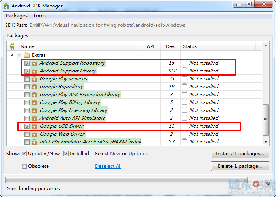The height and width of the screenshot is (197, 276).
Task: Click Install 21 packages button
Action: click(240, 154)
